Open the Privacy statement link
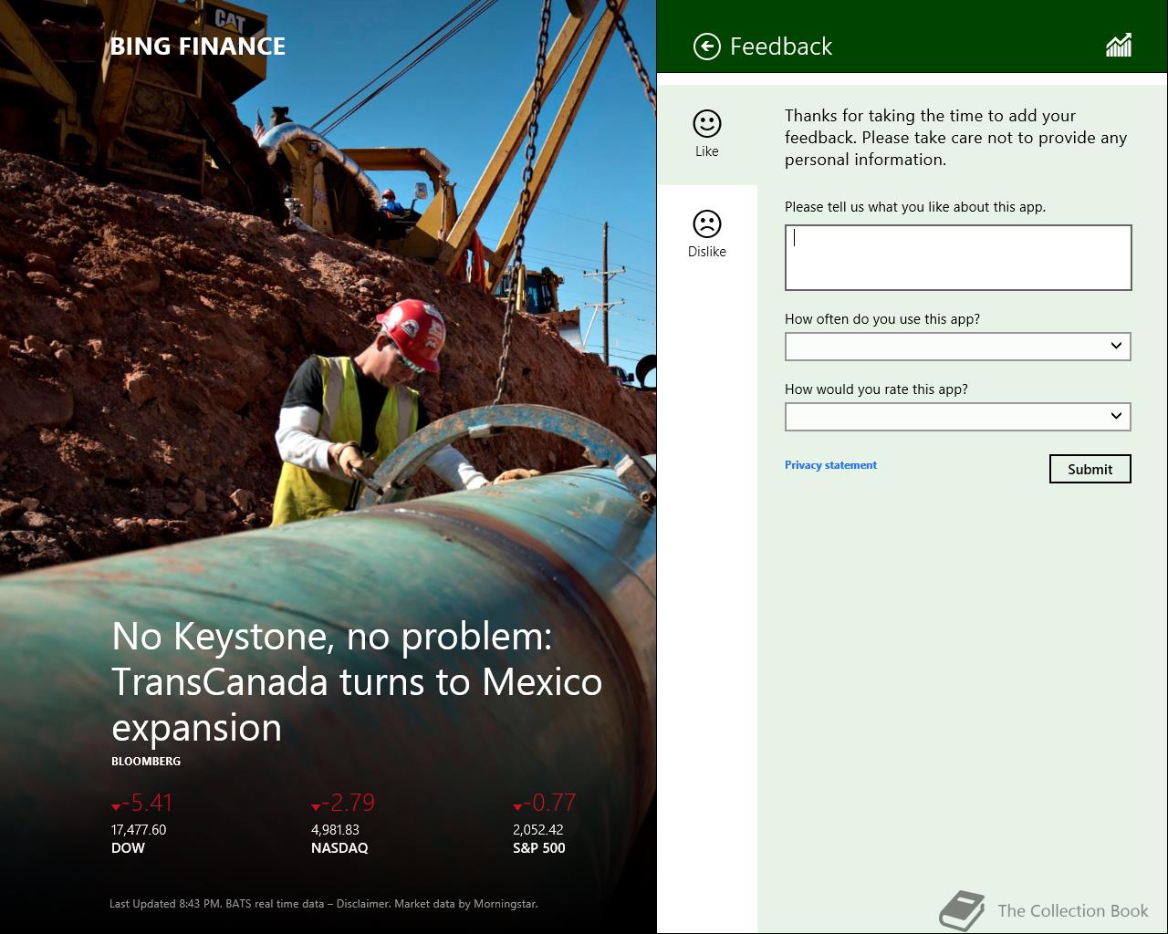The height and width of the screenshot is (934, 1168). [x=830, y=465]
